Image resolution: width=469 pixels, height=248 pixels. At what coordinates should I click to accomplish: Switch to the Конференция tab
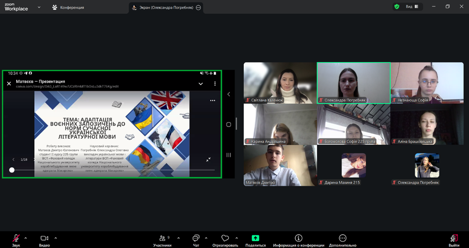(68, 7)
